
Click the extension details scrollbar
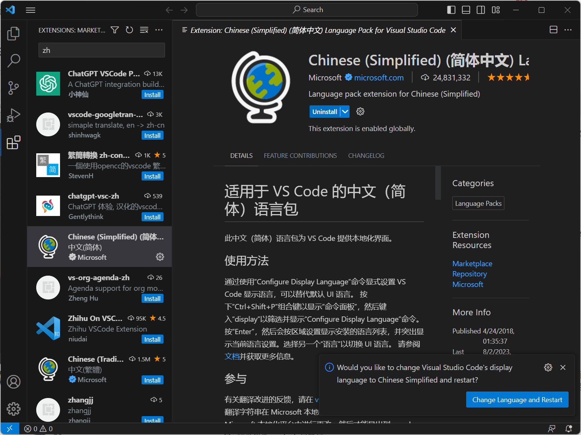tap(438, 183)
